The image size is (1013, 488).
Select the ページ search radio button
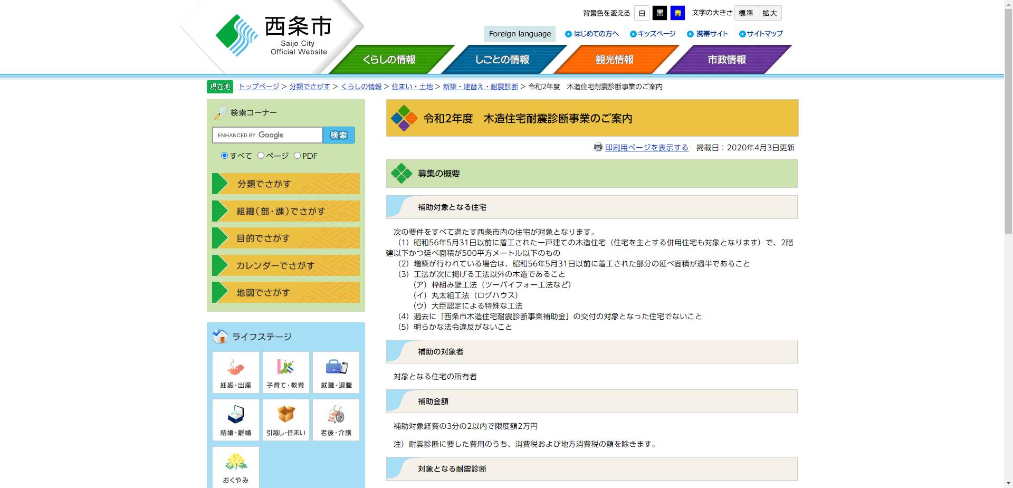(x=260, y=156)
